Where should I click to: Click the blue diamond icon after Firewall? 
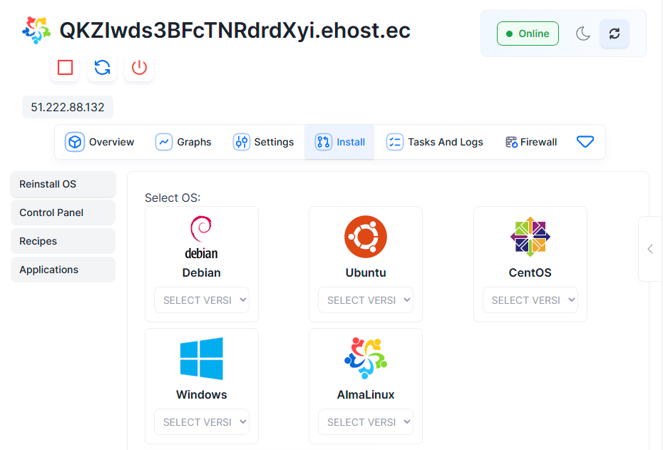pos(585,142)
